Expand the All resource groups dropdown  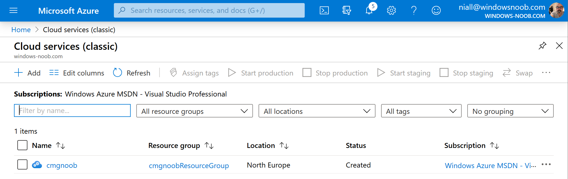194,111
